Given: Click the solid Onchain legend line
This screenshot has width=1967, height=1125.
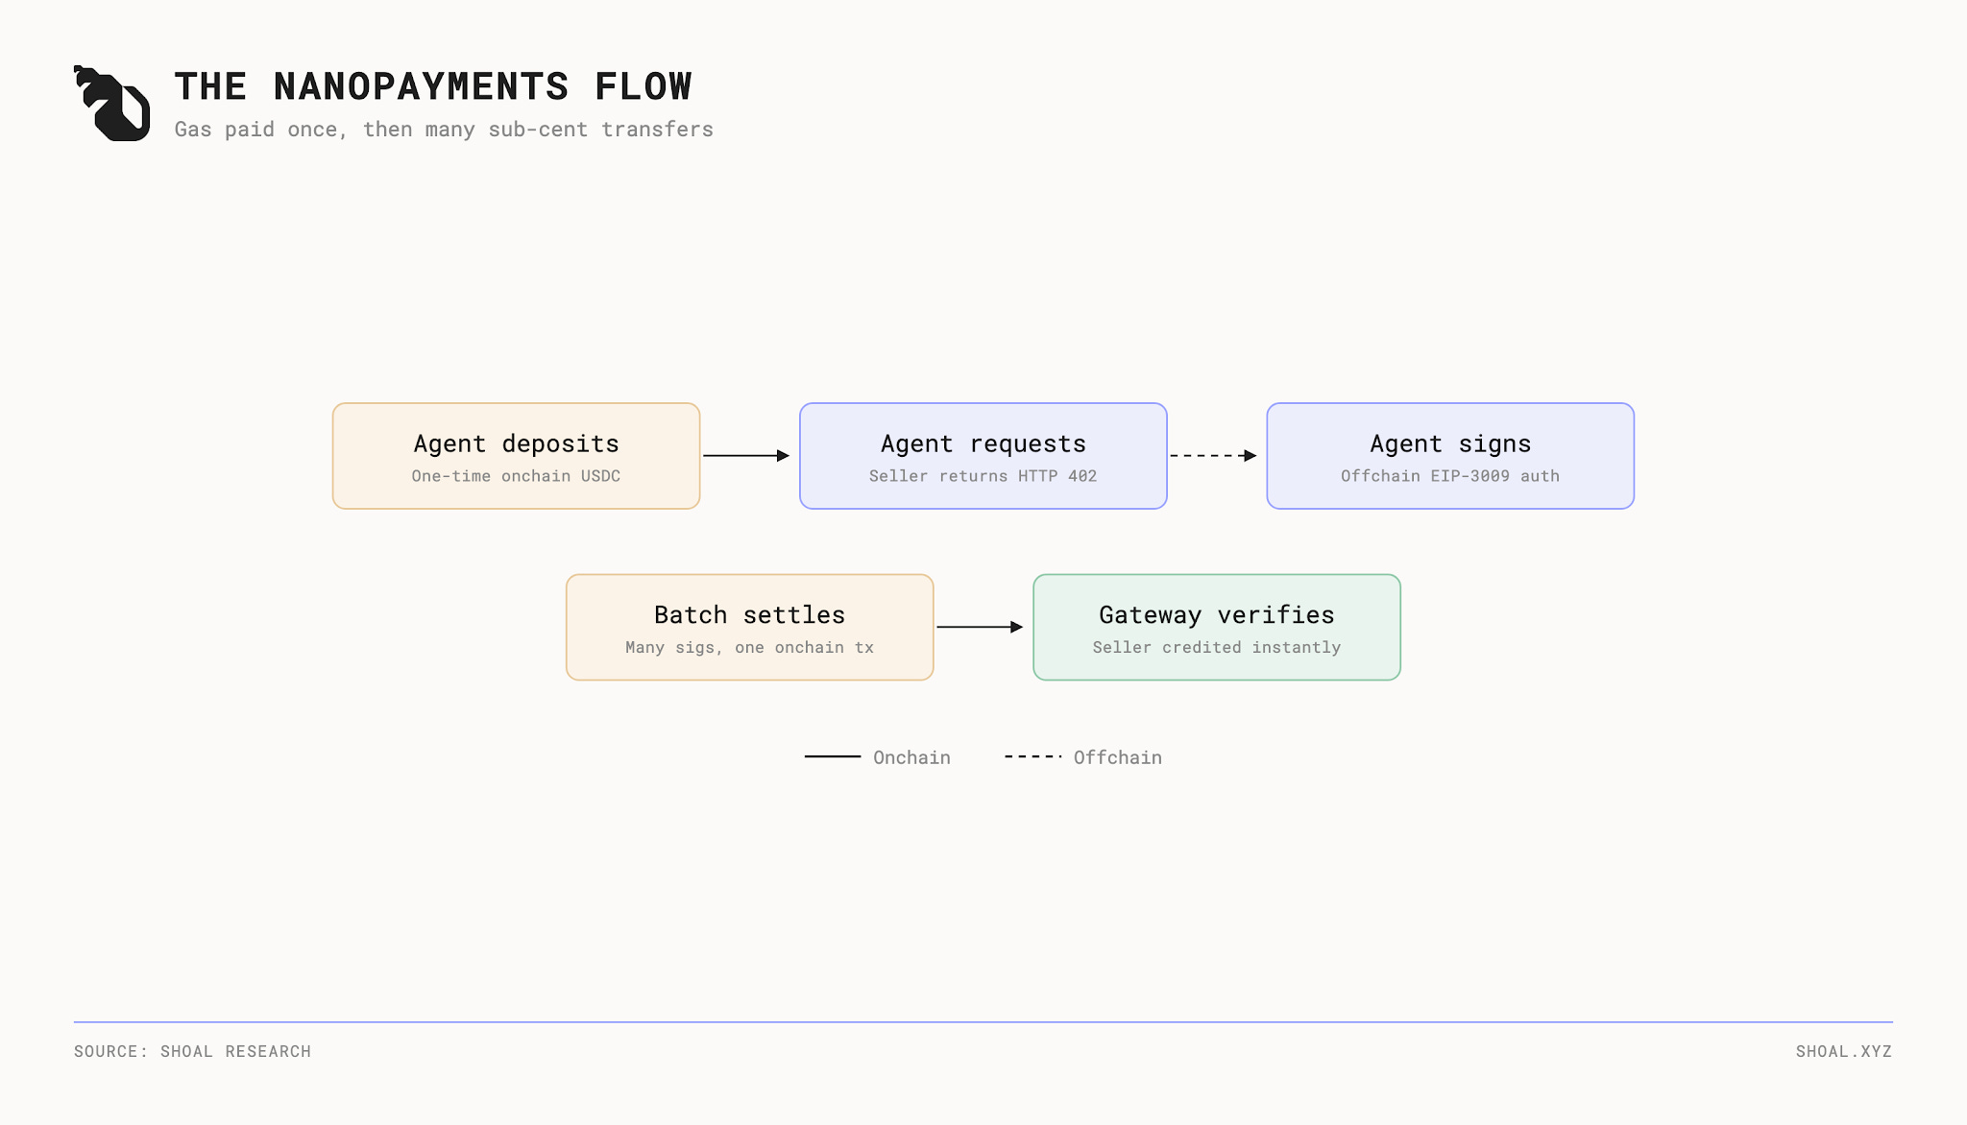Looking at the screenshot, I should 833,756.
